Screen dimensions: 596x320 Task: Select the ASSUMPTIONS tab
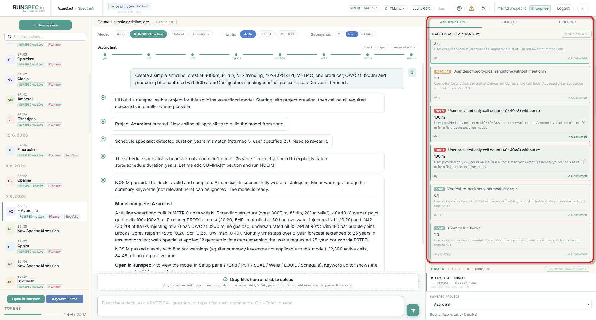point(454,22)
